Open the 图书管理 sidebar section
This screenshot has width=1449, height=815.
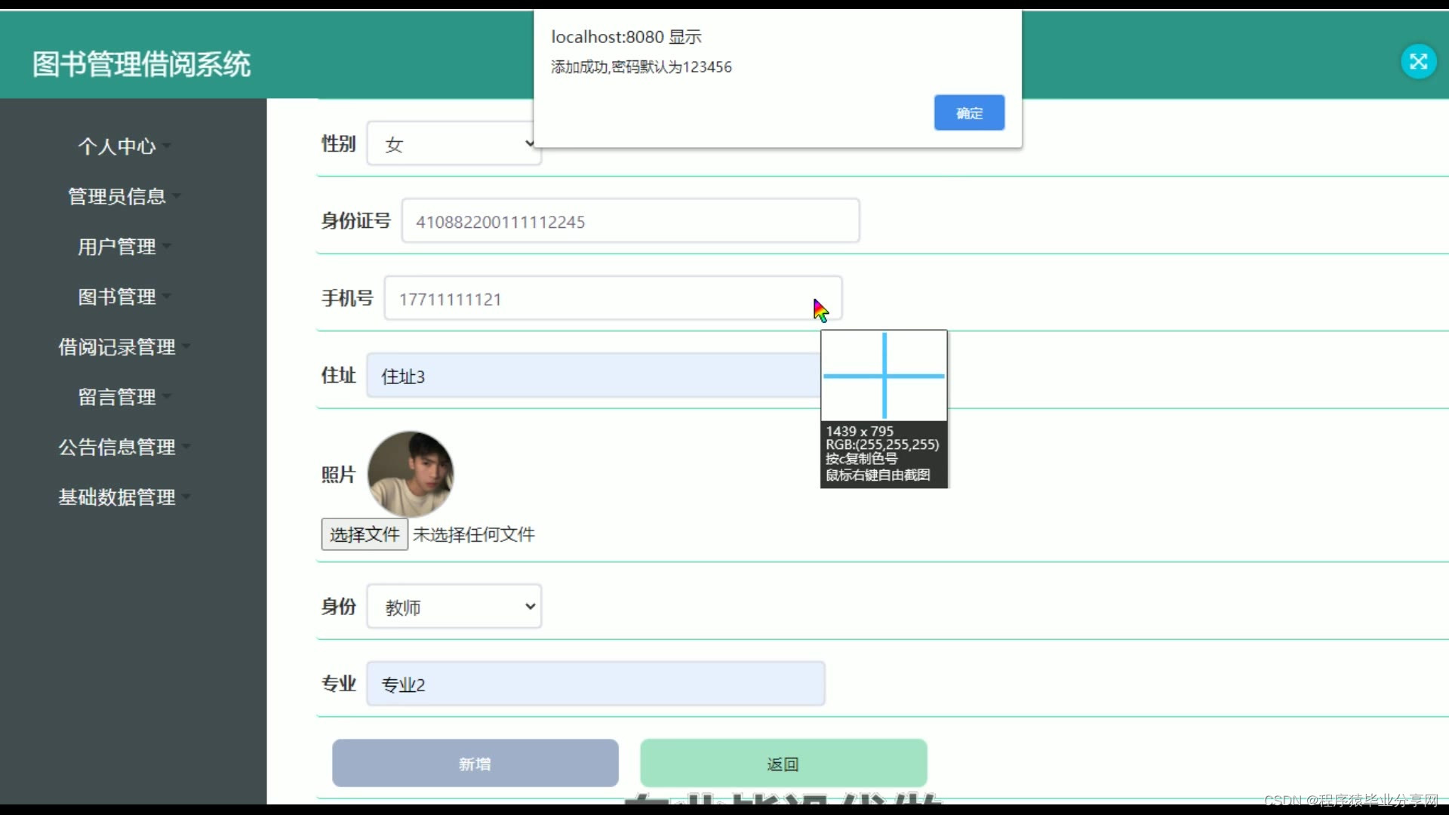(117, 297)
